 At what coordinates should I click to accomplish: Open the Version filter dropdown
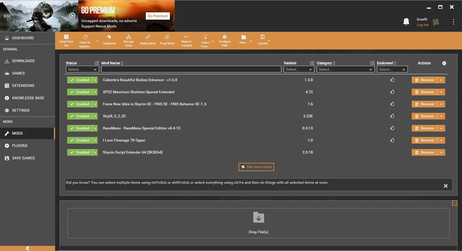[299, 69]
